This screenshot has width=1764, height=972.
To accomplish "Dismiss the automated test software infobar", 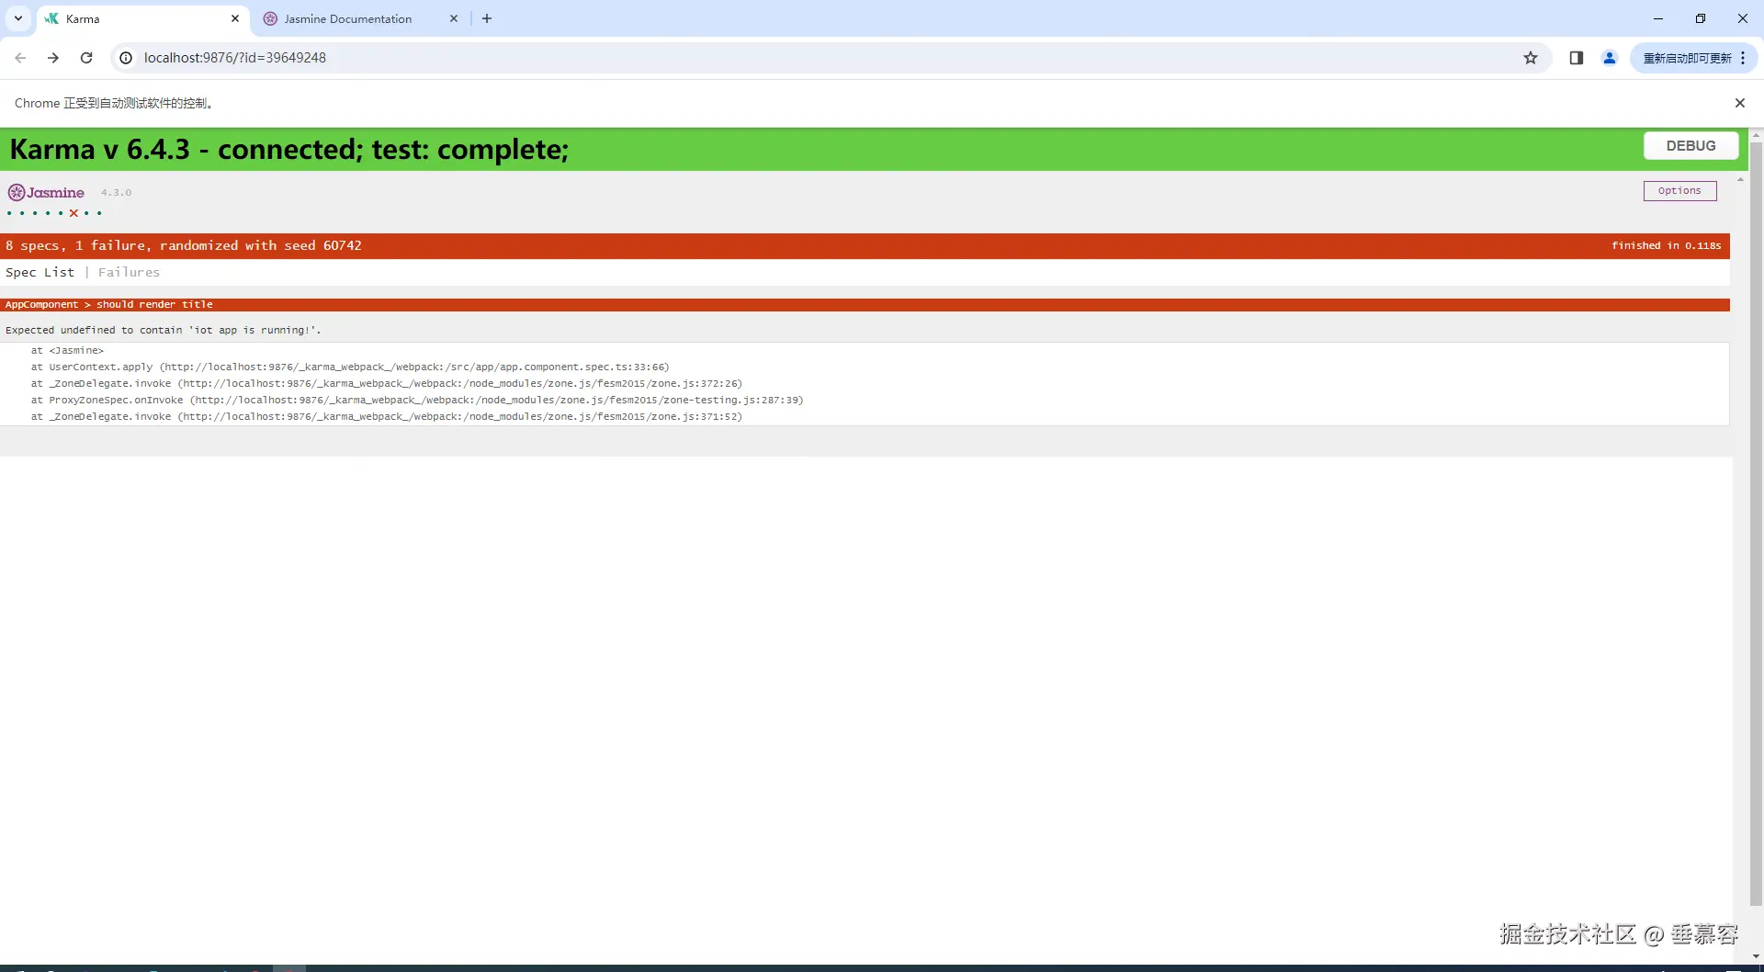I will [x=1739, y=103].
